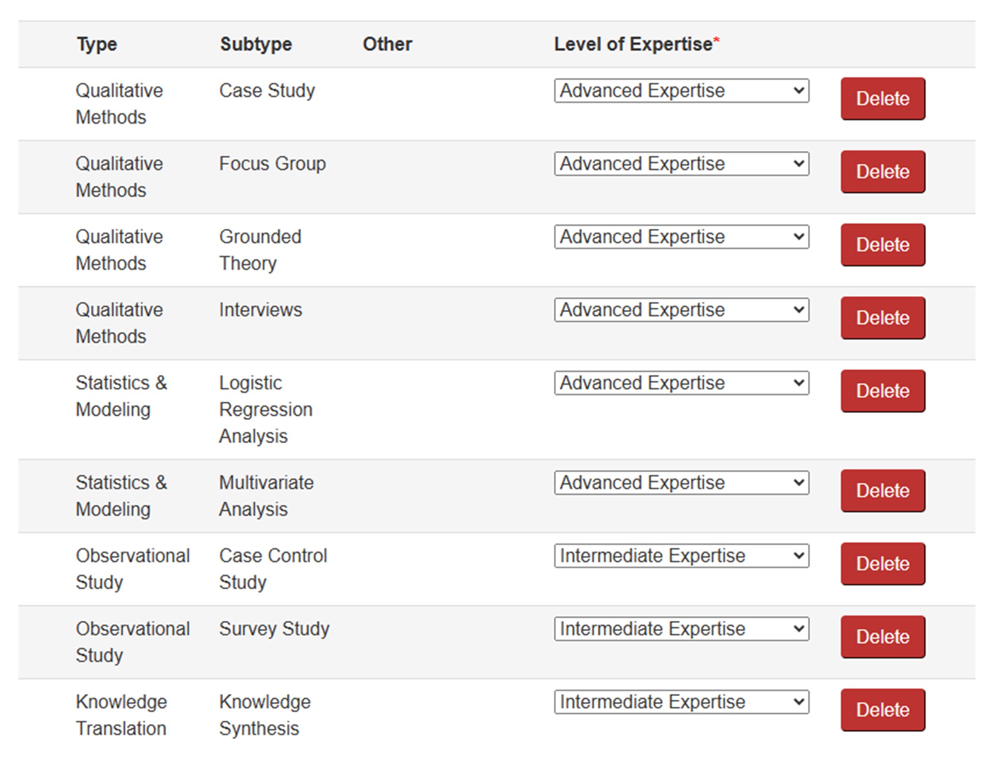Change expertise level for Multivariate Analysis
Screen dimensions: 1001x758
click(x=681, y=483)
